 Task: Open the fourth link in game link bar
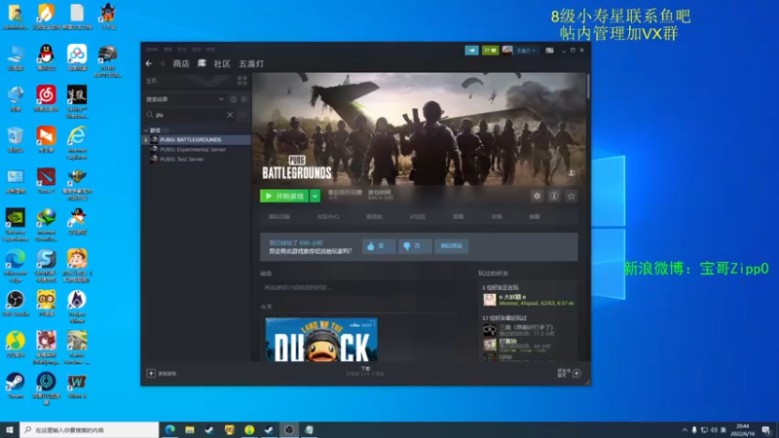point(418,216)
